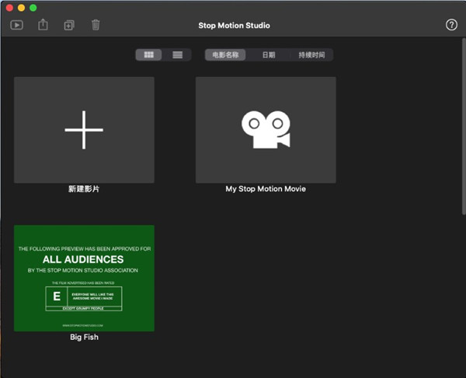The height and width of the screenshot is (378, 466).
Task: Click the My Stop Motion Movie title
Action: coord(266,189)
